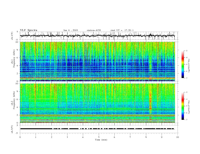Click the ch.3 black signal trace
Viewport: 200px width, 154px height.
(97, 129)
